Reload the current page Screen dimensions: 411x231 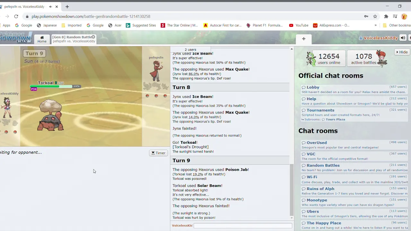[x=16, y=16]
